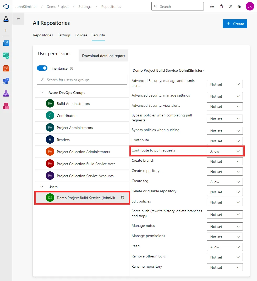Open the Help question mark icon

point(230,7)
